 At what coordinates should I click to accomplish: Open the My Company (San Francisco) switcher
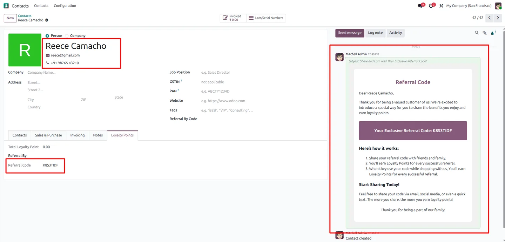pyautogui.click(x=469, y=6)
